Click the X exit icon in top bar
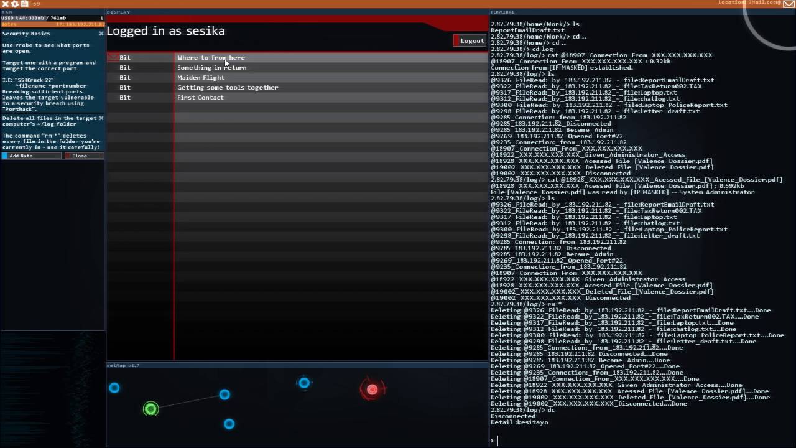796x448 pixels. pyautogui.click(x=5, y=4)
